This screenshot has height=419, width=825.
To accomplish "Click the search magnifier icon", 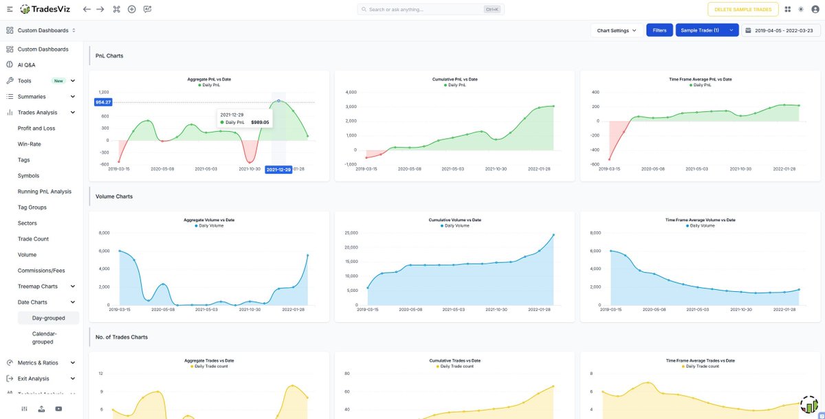I will 364,10.
